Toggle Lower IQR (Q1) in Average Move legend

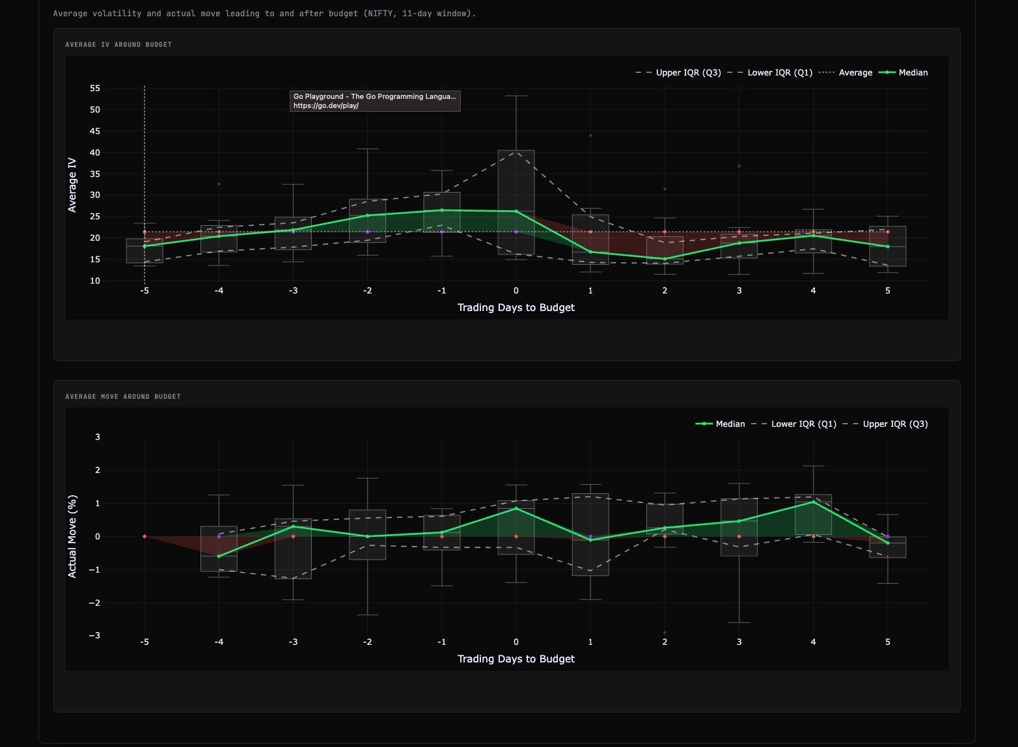coord(803,424)
